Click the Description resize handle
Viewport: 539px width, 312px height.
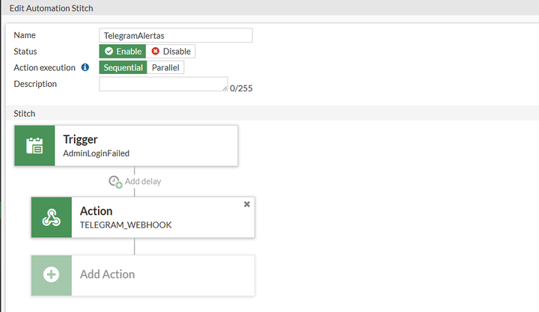225,88
